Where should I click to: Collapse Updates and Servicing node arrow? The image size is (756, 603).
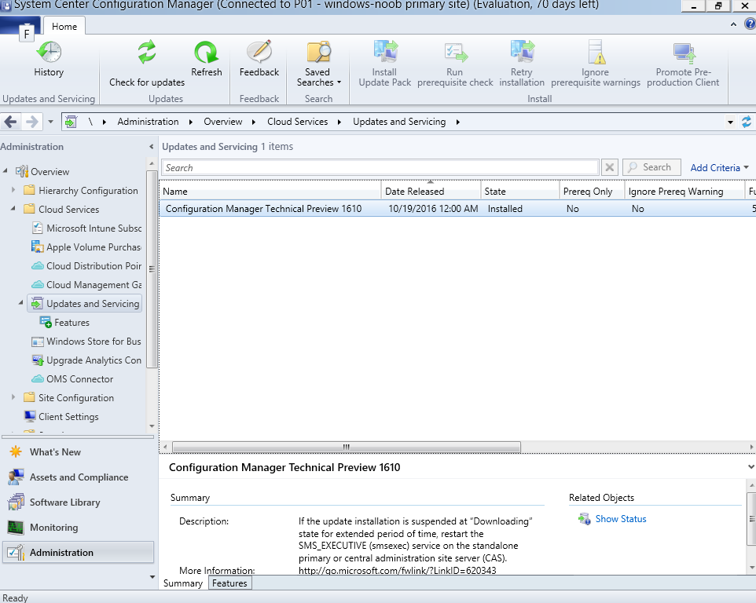20,302
